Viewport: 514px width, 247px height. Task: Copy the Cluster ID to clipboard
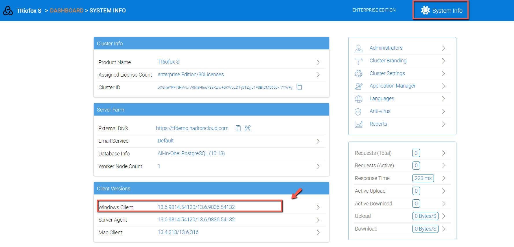(x=299, y=87)
